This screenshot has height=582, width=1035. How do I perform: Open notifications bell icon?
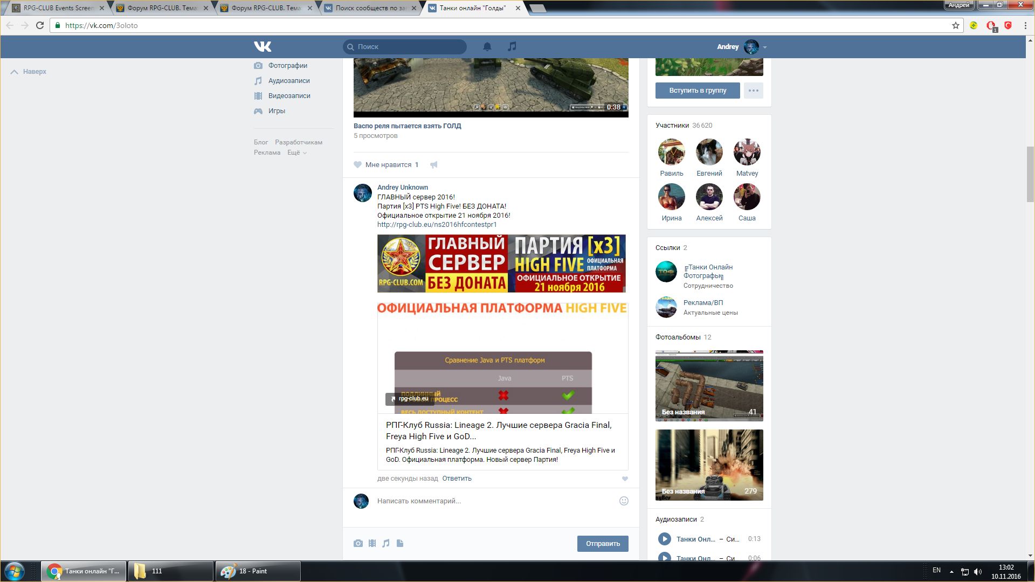click(x=487, y=47)
